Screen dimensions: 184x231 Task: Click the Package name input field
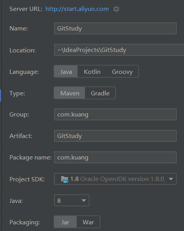click(115, 158)
